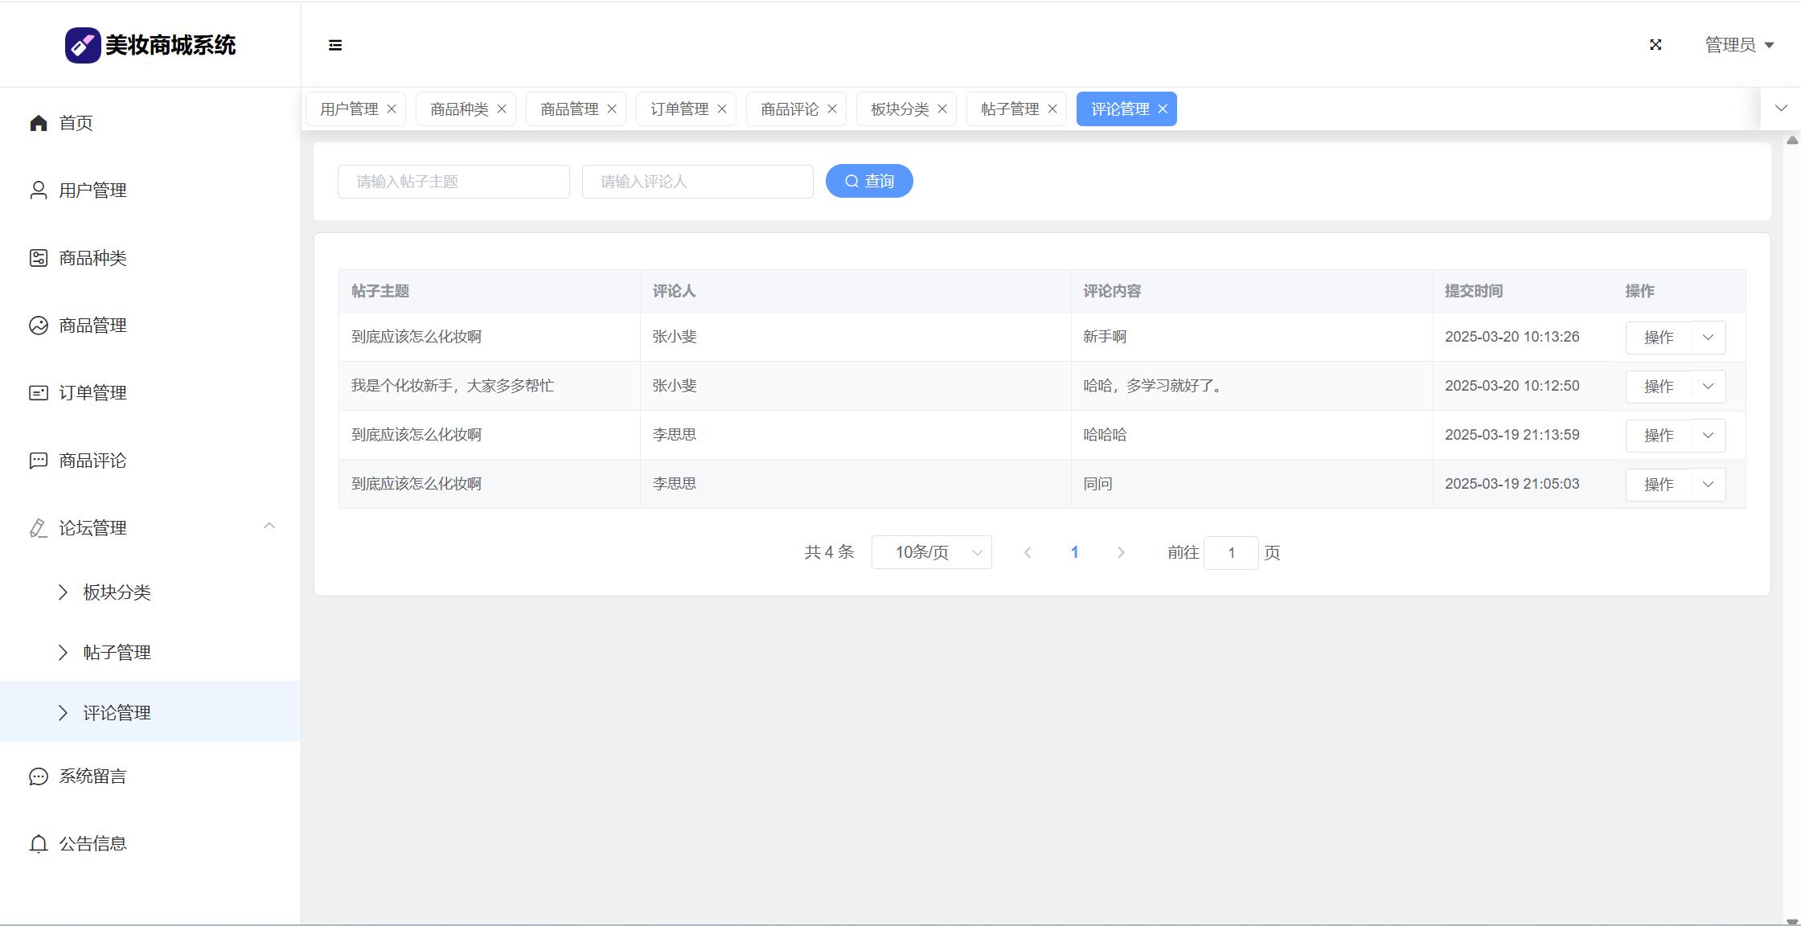The image size is (1801, 926).
Task: Close the 商品评论 tab
Action: (x=832, y=109)
